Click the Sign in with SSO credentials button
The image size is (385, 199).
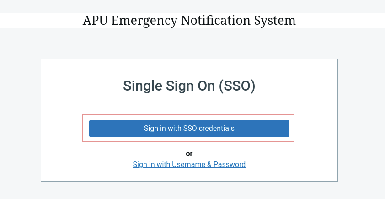189,129
